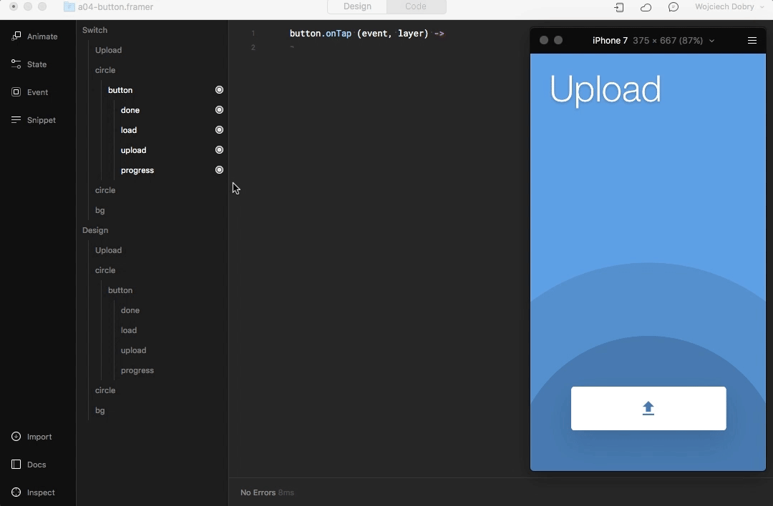Open the chat feedback icon
Screen dimensions: 773x506
point(674,7)
